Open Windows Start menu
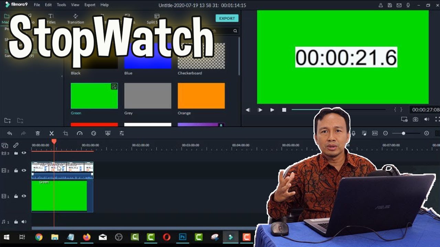This screenshot has height=247, width=440. coord(6,237)
